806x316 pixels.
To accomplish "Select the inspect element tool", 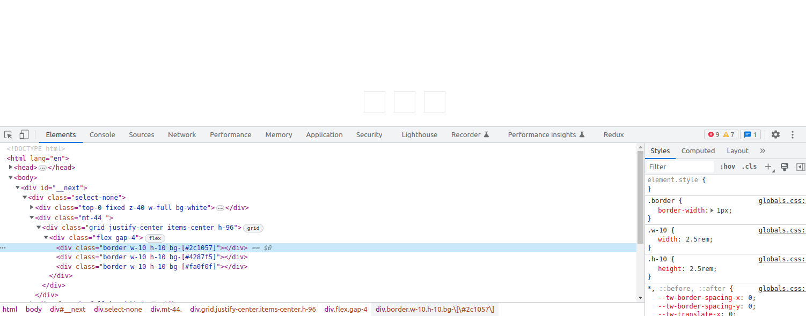I will click(8, 134).
